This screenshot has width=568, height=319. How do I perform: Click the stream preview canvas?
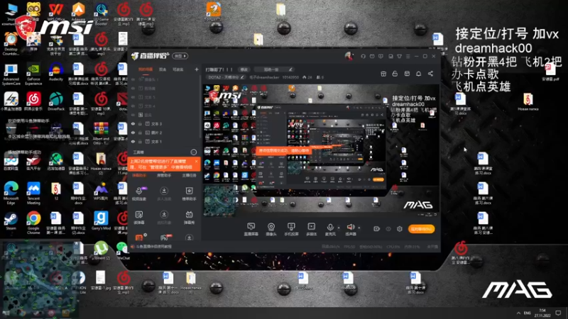pos(321,150)
